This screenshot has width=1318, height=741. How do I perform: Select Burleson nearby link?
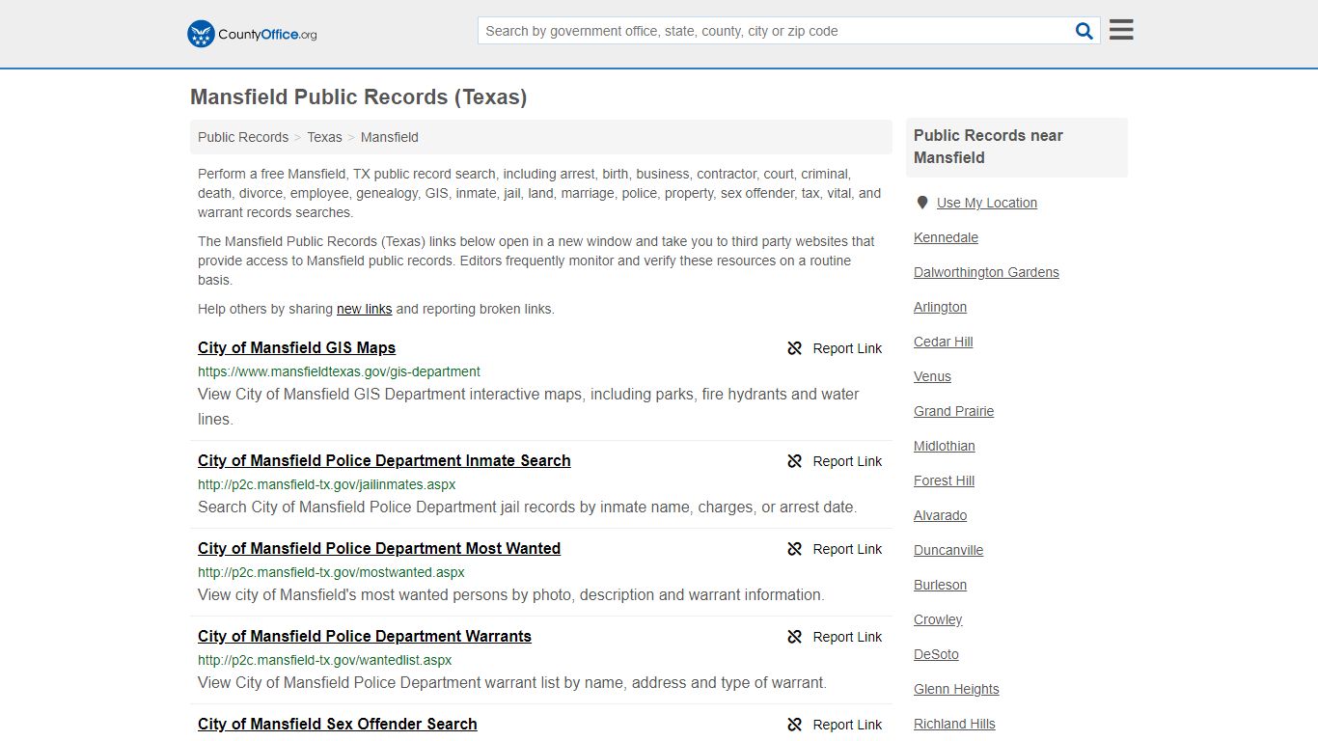pyautogui.click(x=940, y=585)
